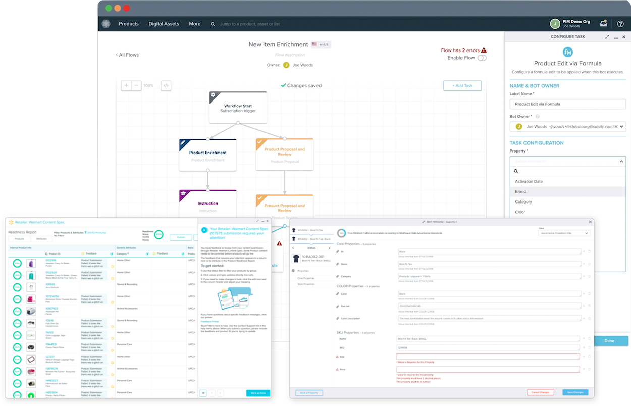Click the Save Changes button

click(575, 392)
